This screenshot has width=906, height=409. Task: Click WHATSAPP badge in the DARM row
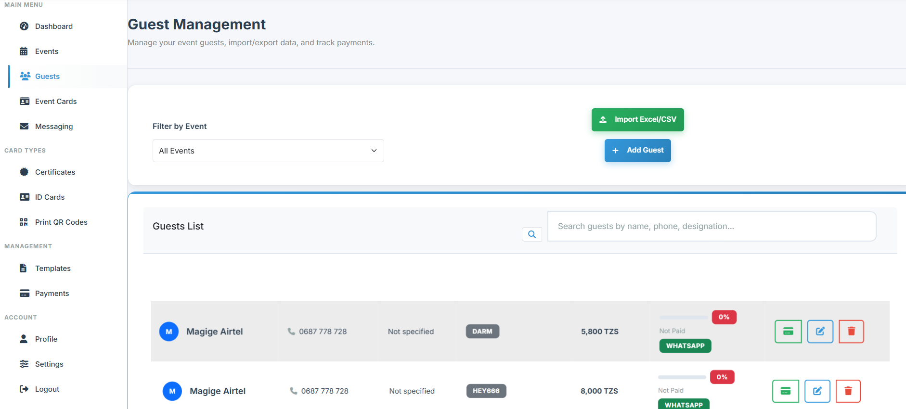685,346
